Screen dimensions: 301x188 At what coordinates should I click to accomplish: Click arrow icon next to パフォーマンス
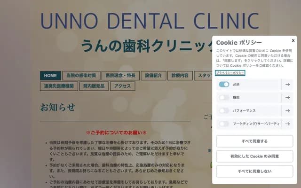(x=287, y=111)
